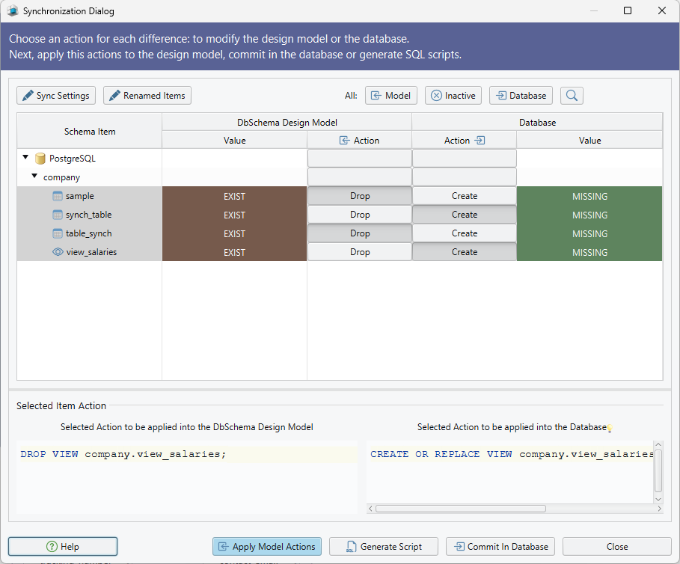Click the model-side Action column header

pyautogui.click(x=360, y=140)
